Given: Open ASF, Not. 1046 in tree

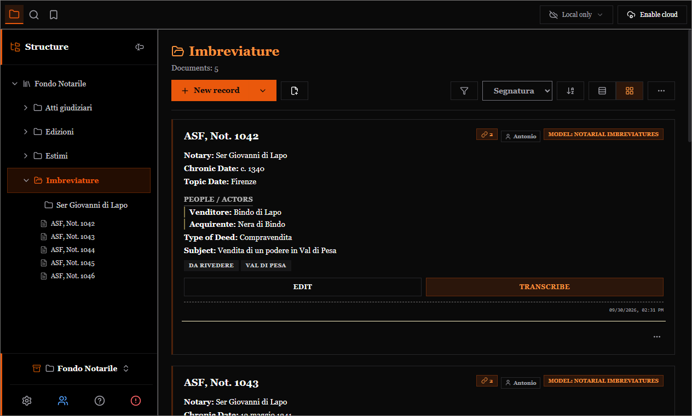Looking at the screenshot, I should 73,276.
